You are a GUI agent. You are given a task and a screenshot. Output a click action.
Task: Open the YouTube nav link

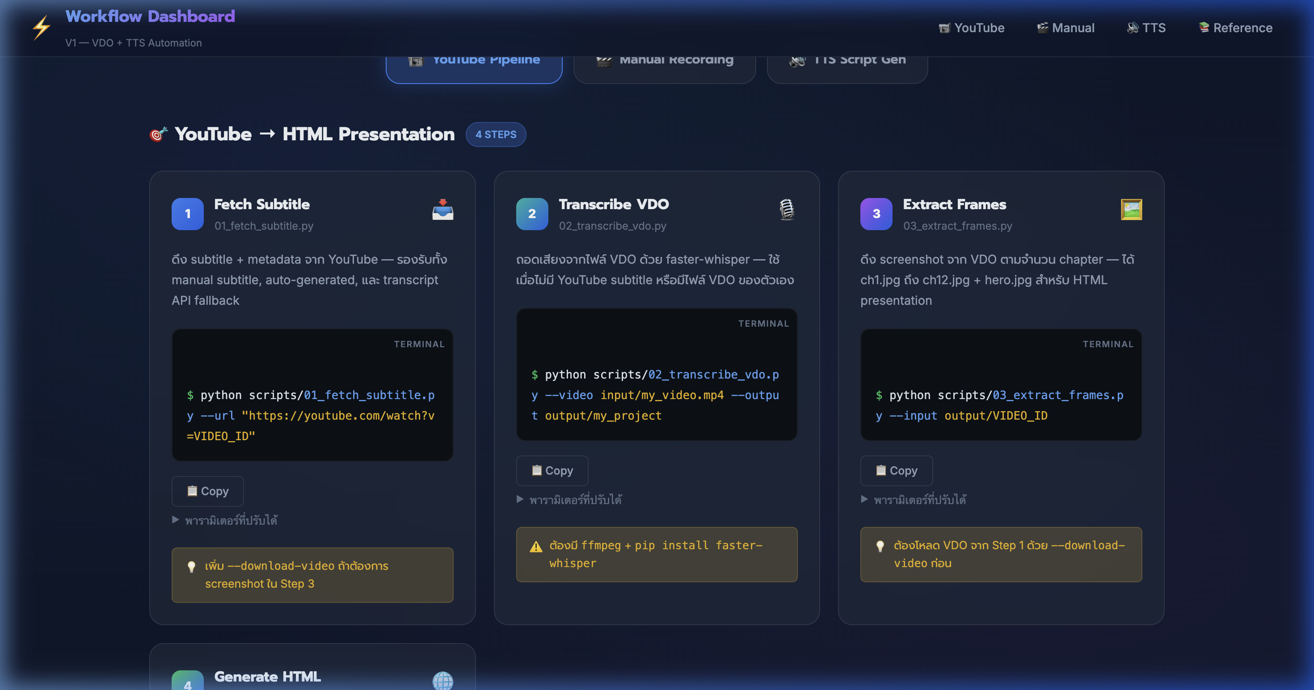971,28
